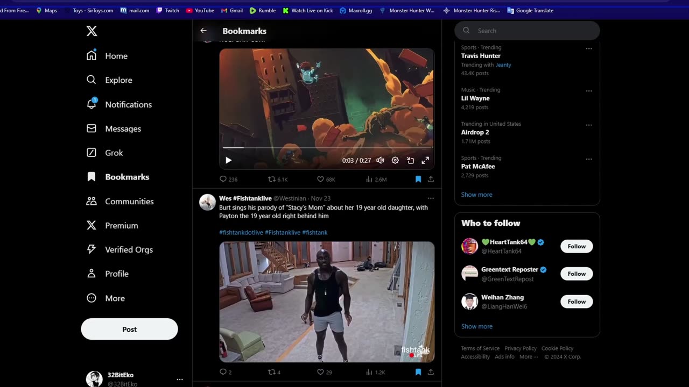Reply to post with 236 comments
The height and width of the screenshot is (387, 689).
pyautogui.click(x=228, y=179)
